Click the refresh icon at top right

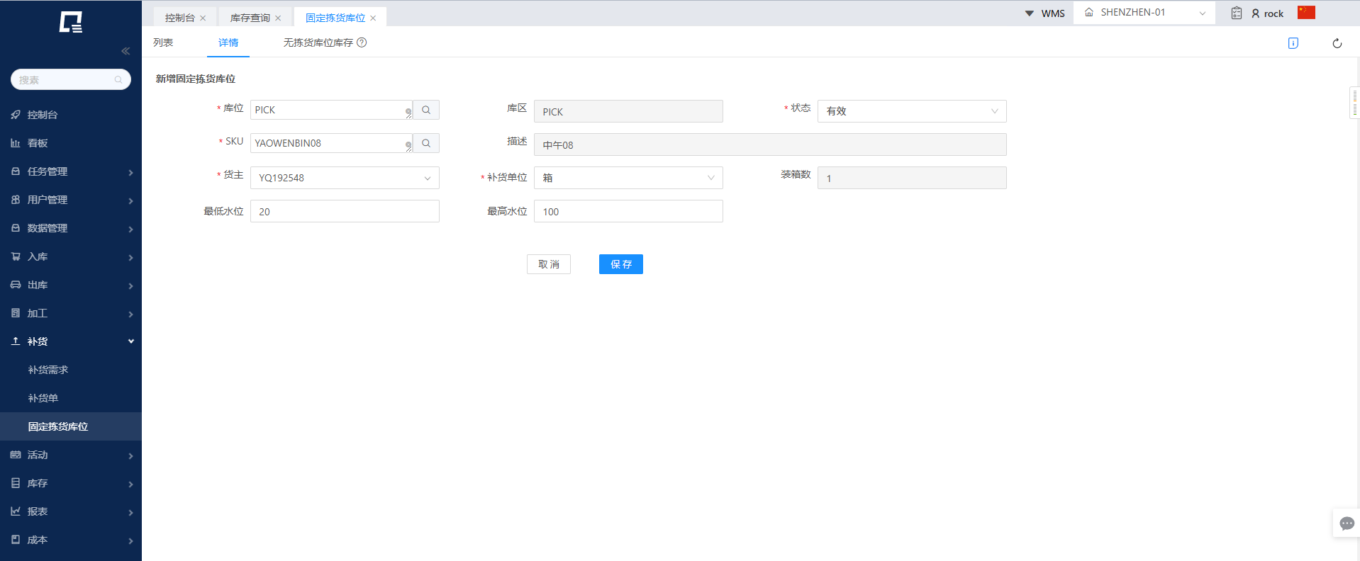(1337, 43)
